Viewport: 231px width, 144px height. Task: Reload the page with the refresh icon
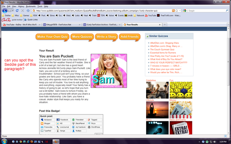click(x=17, y=10)
